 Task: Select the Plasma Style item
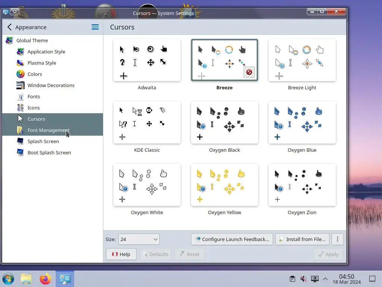click(x=53, y=63)
